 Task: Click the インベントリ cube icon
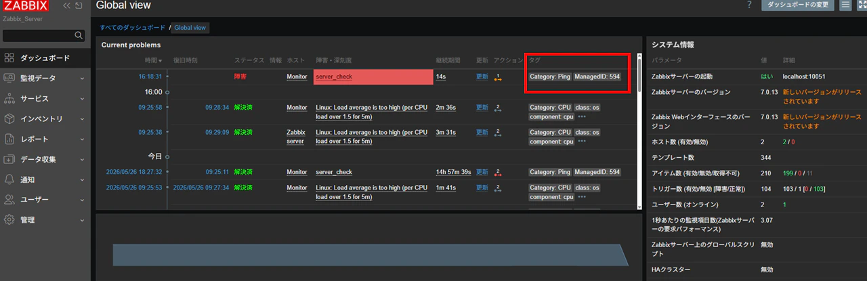point(9,119)
